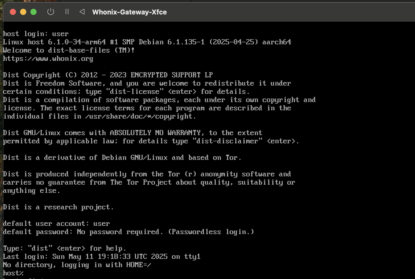Click the "Last login: Sun May 11" line
415x279 pixels.
click(102, 257)
